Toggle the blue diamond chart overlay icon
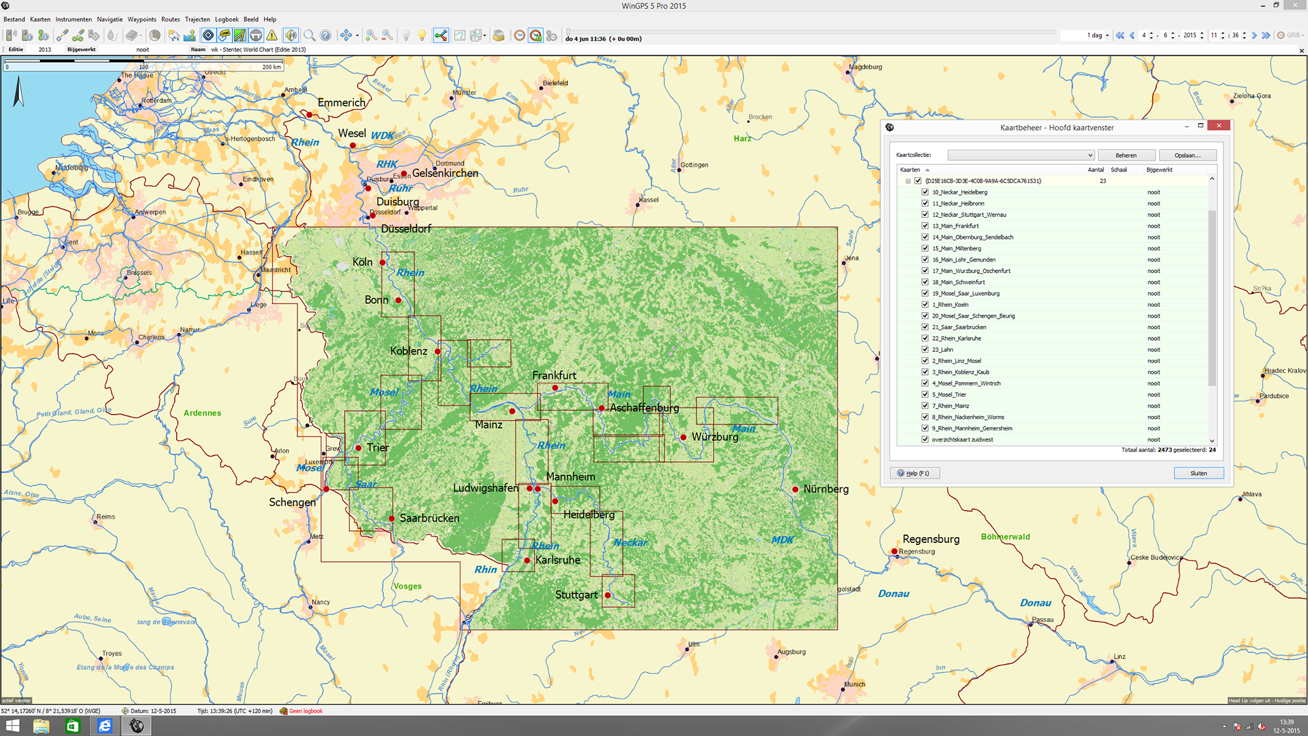The width and height of the screenshot is (1308, 736). [x=208, y=35]
